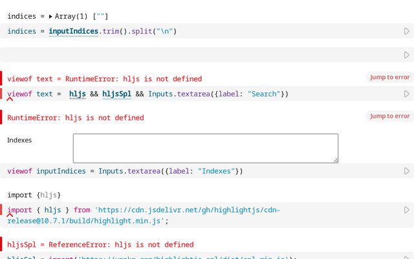414x259 pixels.
Task: Run the empty code cell
Action: pyautogui.click(x=406, y=55)
